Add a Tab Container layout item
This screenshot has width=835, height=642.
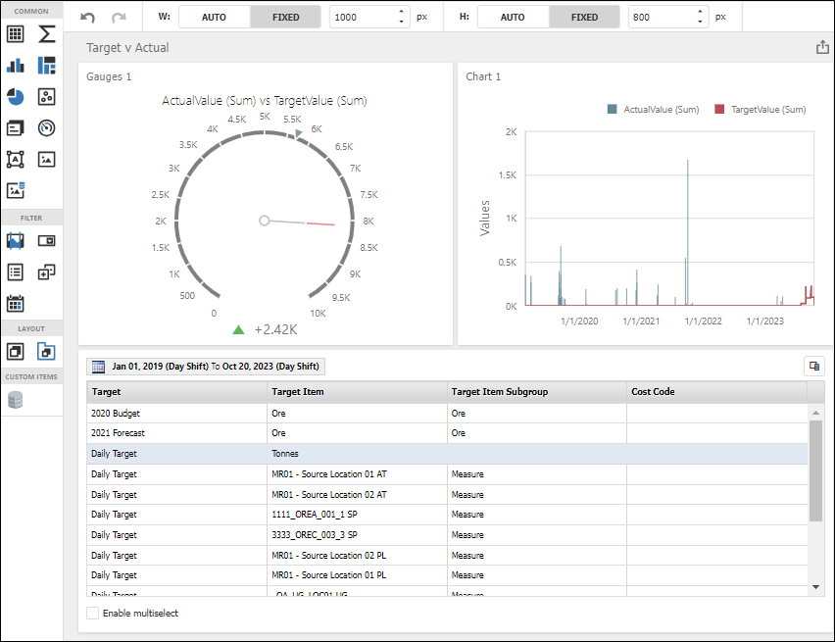click(x=47, y=352)
